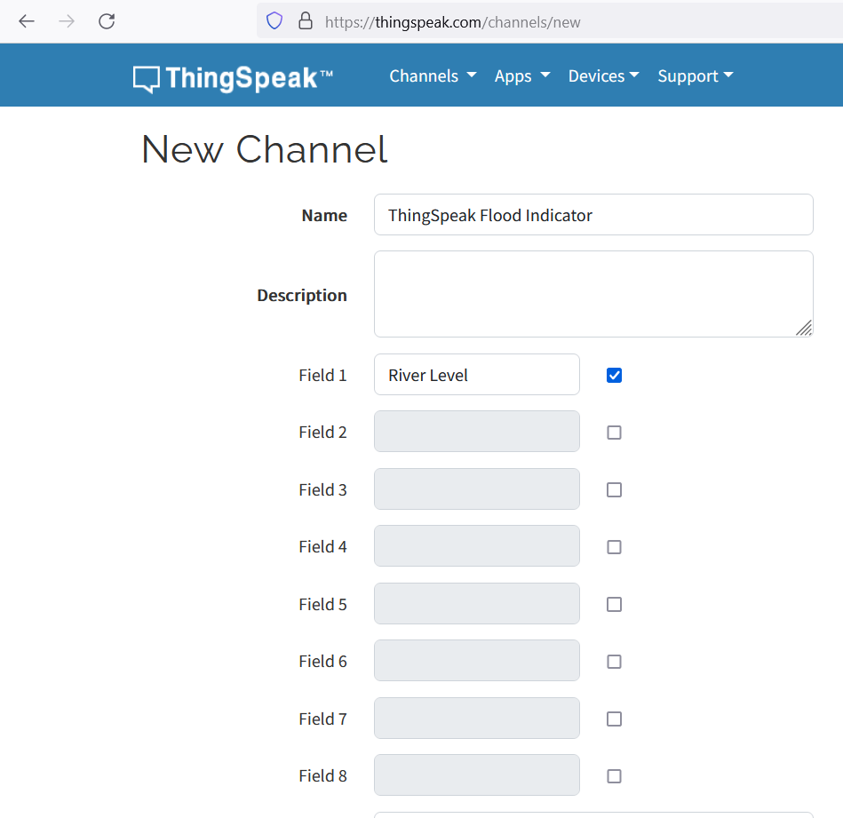Click into the Description text area
Viewport: 843px width, 818px height.
(593, 294)
